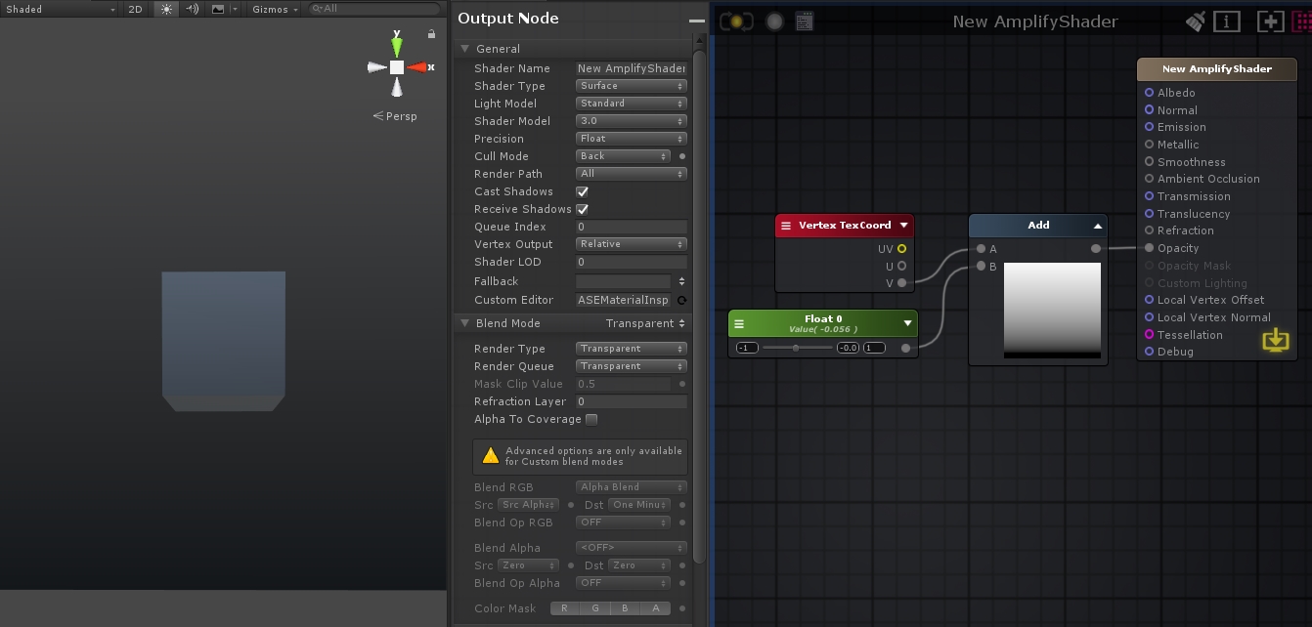Click the Custom Editor picker circle

pos(681,301)
